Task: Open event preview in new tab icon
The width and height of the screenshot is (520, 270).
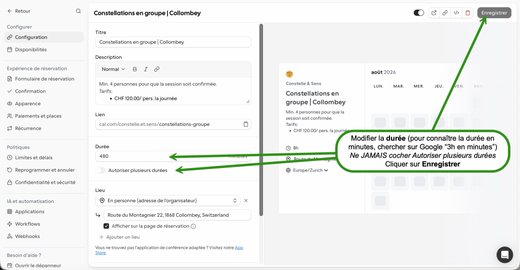Action: pyautogui.click(x=434, y=13)
